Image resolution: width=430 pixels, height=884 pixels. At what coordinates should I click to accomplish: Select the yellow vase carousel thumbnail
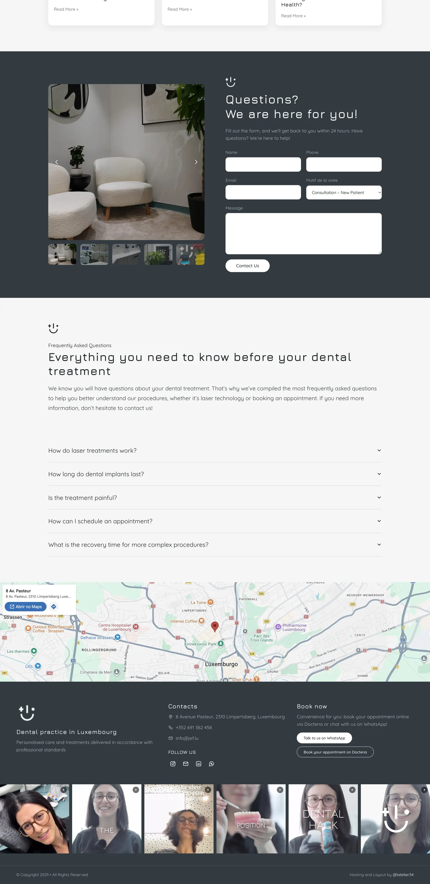coord(190,254)
